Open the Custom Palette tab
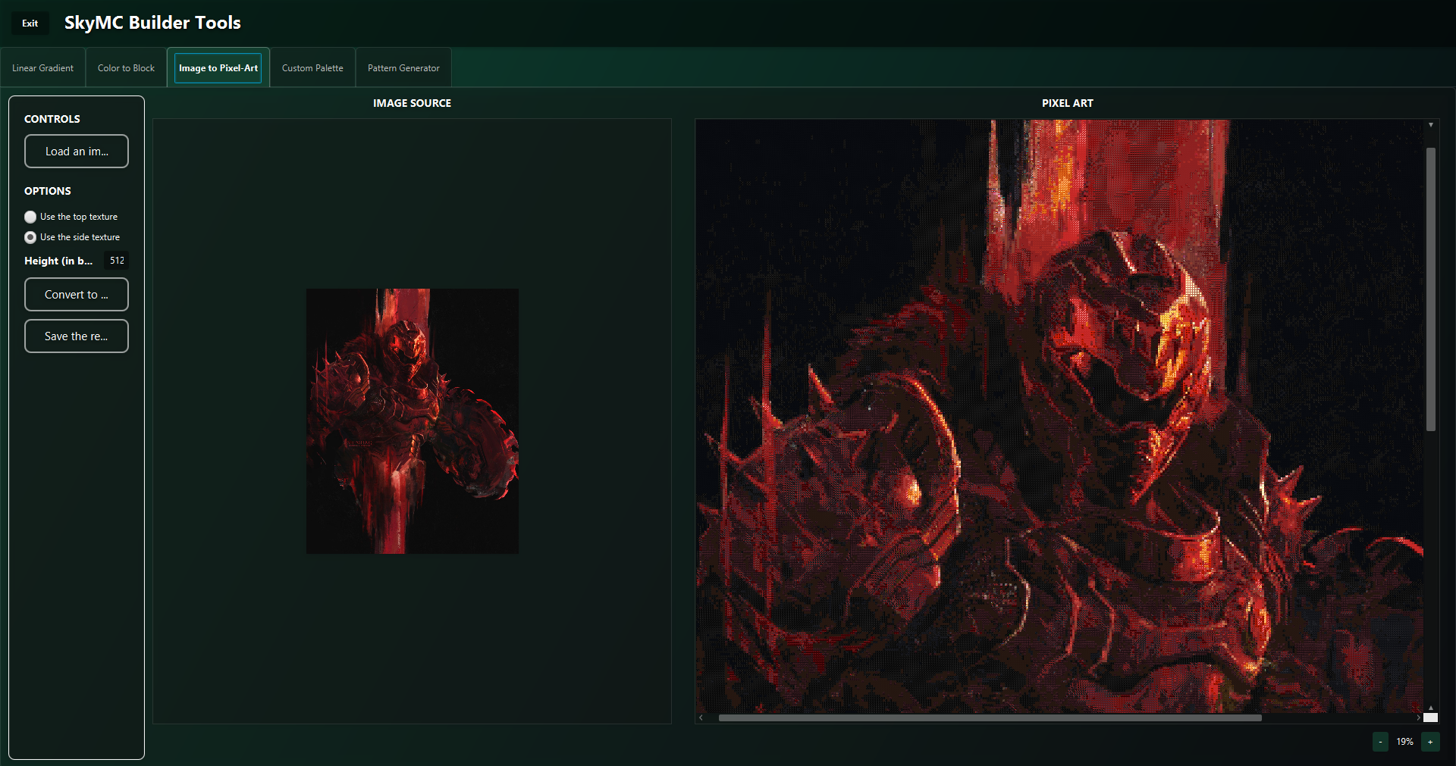 (x=312, y=68)
